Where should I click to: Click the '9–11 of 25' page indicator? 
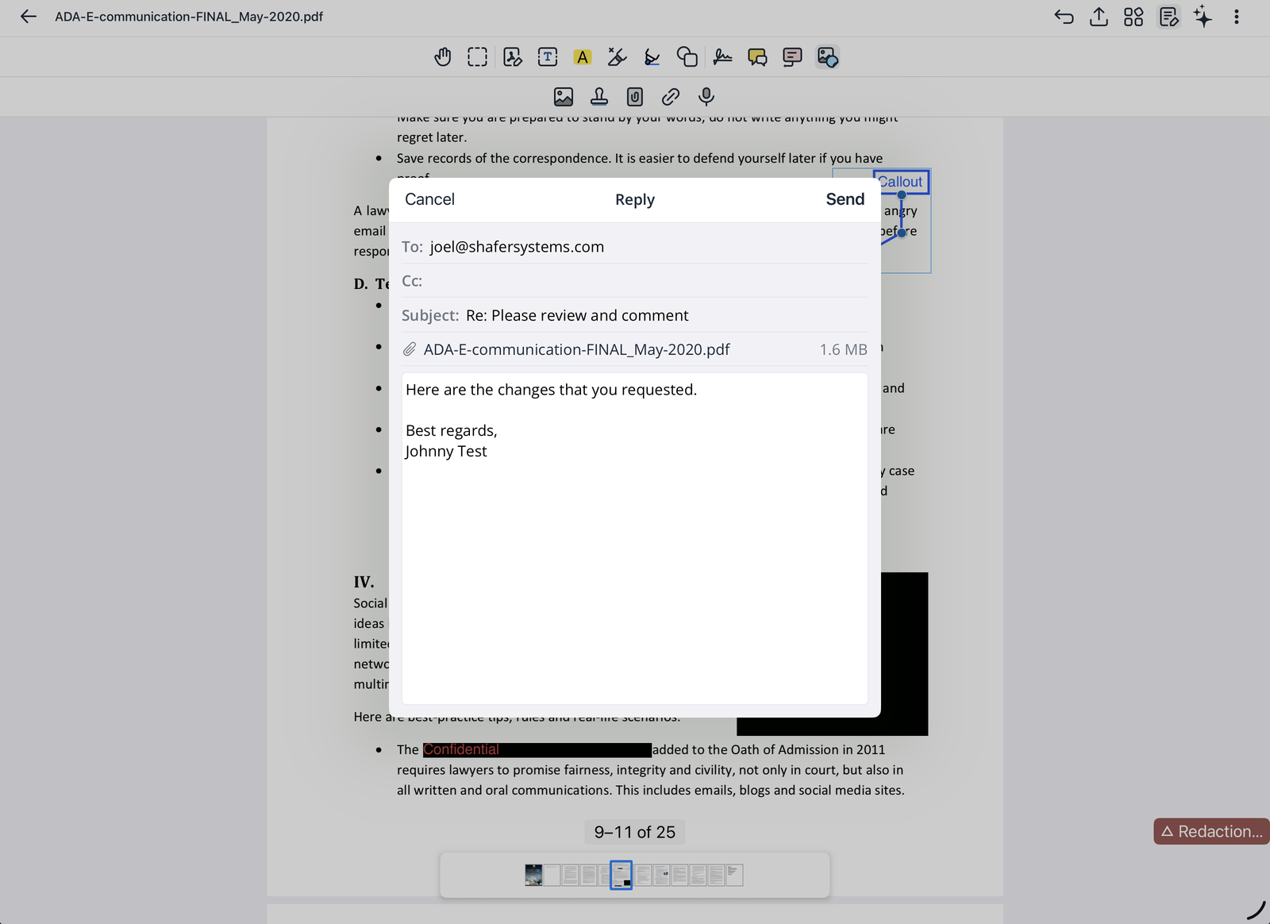[x=635, y=832]
